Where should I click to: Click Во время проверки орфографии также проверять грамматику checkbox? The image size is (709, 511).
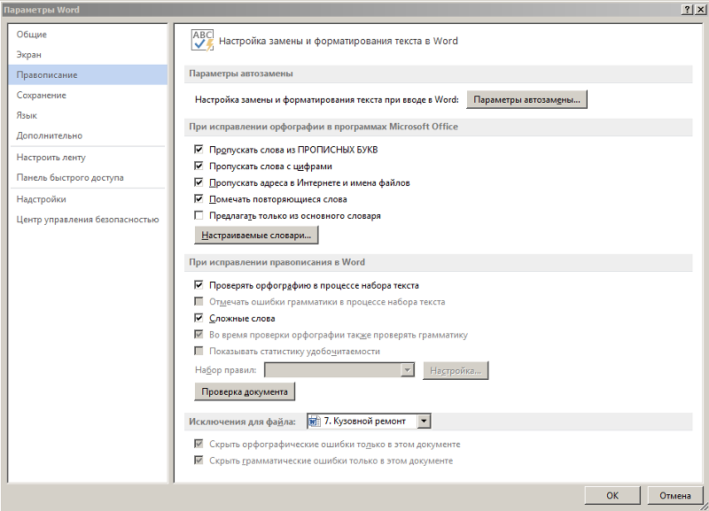tap(199, 335)
